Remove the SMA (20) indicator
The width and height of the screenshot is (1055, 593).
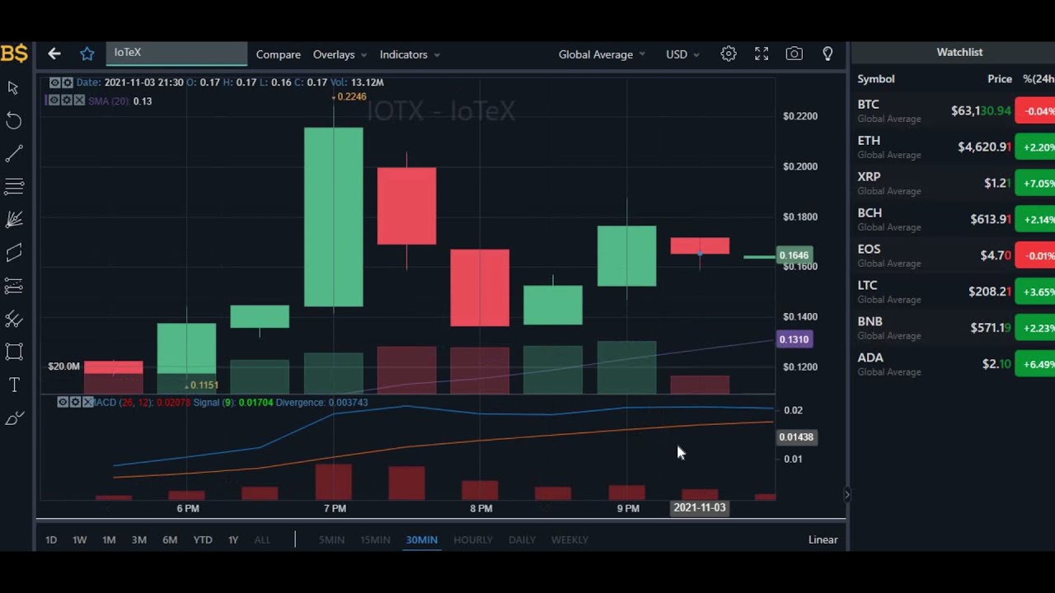(79, 100)
